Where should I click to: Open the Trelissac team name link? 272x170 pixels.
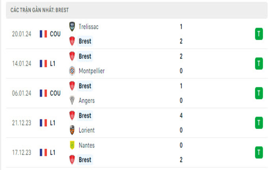pyautogui.click(x=88, y=27)
